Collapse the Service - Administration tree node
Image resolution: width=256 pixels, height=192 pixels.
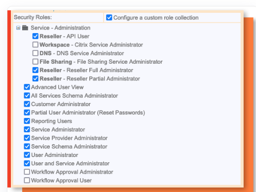(x=18, y=28)
